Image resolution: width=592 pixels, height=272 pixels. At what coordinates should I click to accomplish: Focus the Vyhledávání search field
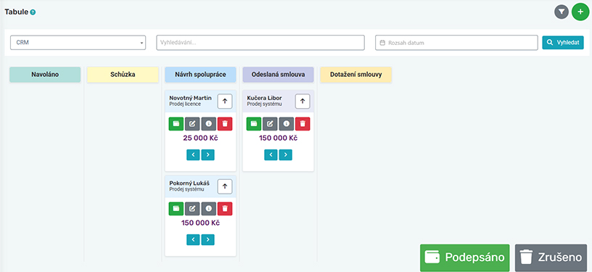point(260,43)
